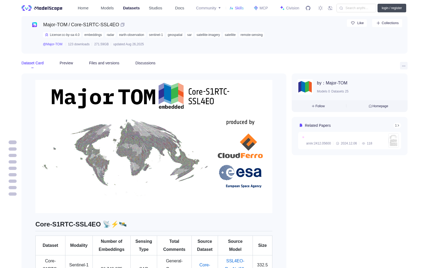
Task: Select the remote-sensing tag
Action: (x=252, y=35)
